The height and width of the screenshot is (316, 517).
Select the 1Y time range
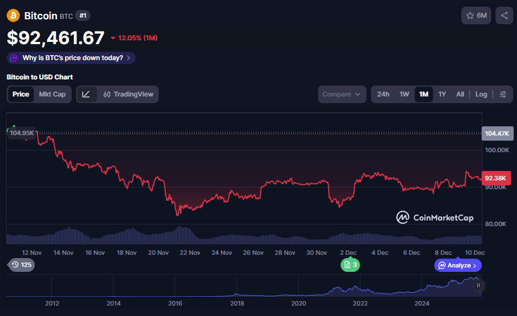pos(442,94)
